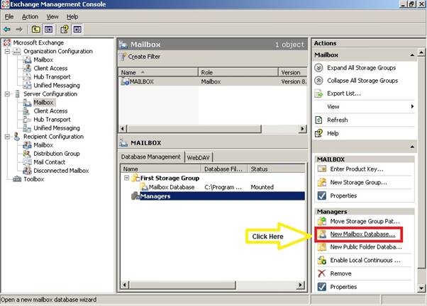Sort by the Name column header
This screenshot has width=427, height=306.
(x=158, y=72)
